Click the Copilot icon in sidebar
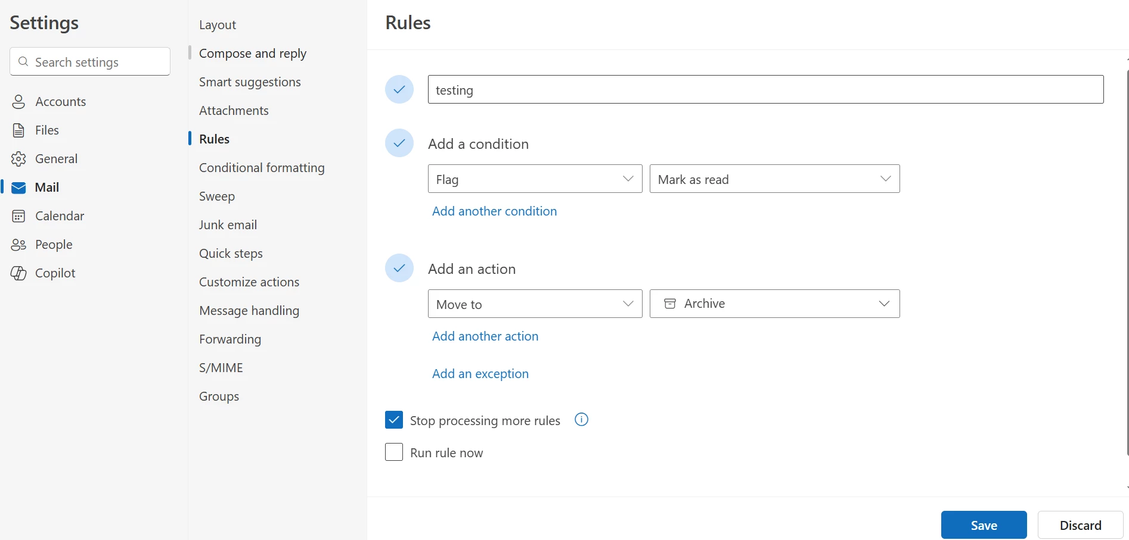The width and height of the screenshot is (1129, 540). [18, 273]
